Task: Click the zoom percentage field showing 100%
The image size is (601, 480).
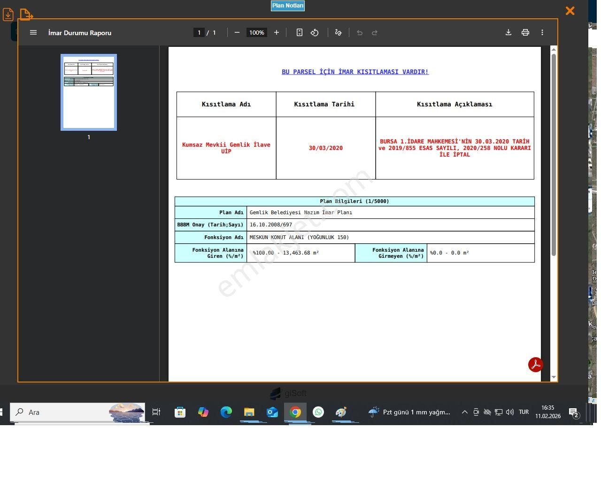Action: 257,33
